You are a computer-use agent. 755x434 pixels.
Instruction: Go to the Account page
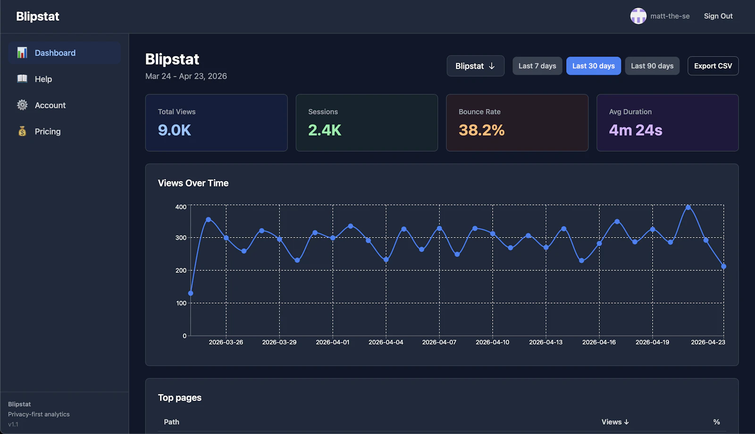click(x=65, y=105)
